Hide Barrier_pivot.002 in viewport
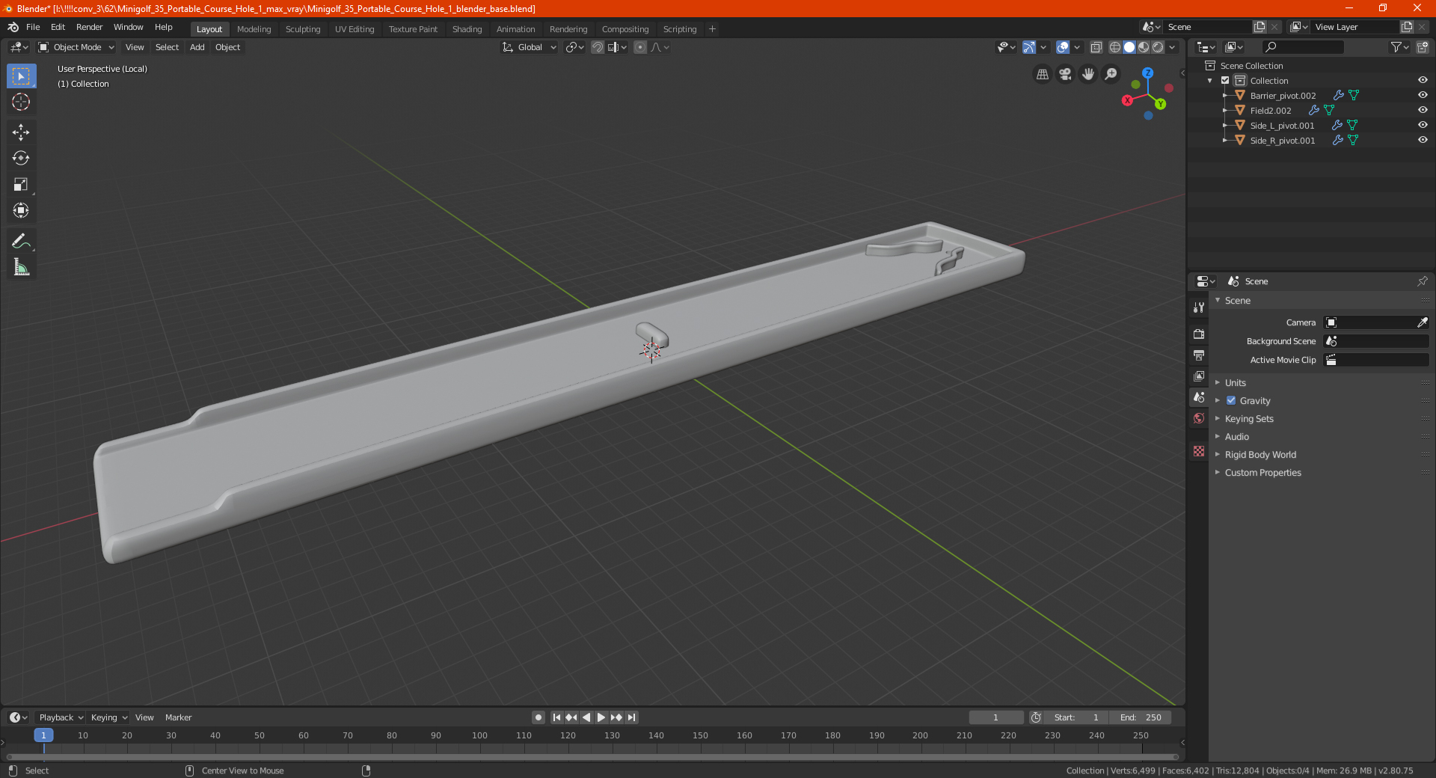Screen dimensions: 1436x778 click(1423, 95)
